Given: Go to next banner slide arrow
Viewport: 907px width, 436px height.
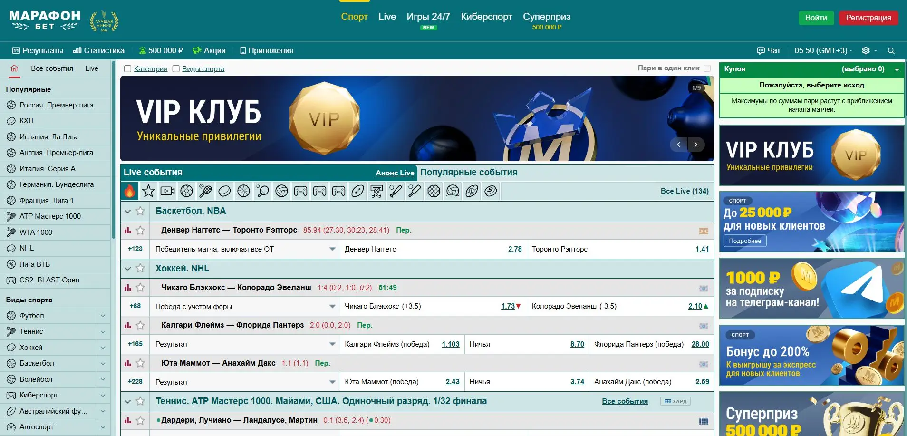Looking at the screenshot, I should [696, 145].
